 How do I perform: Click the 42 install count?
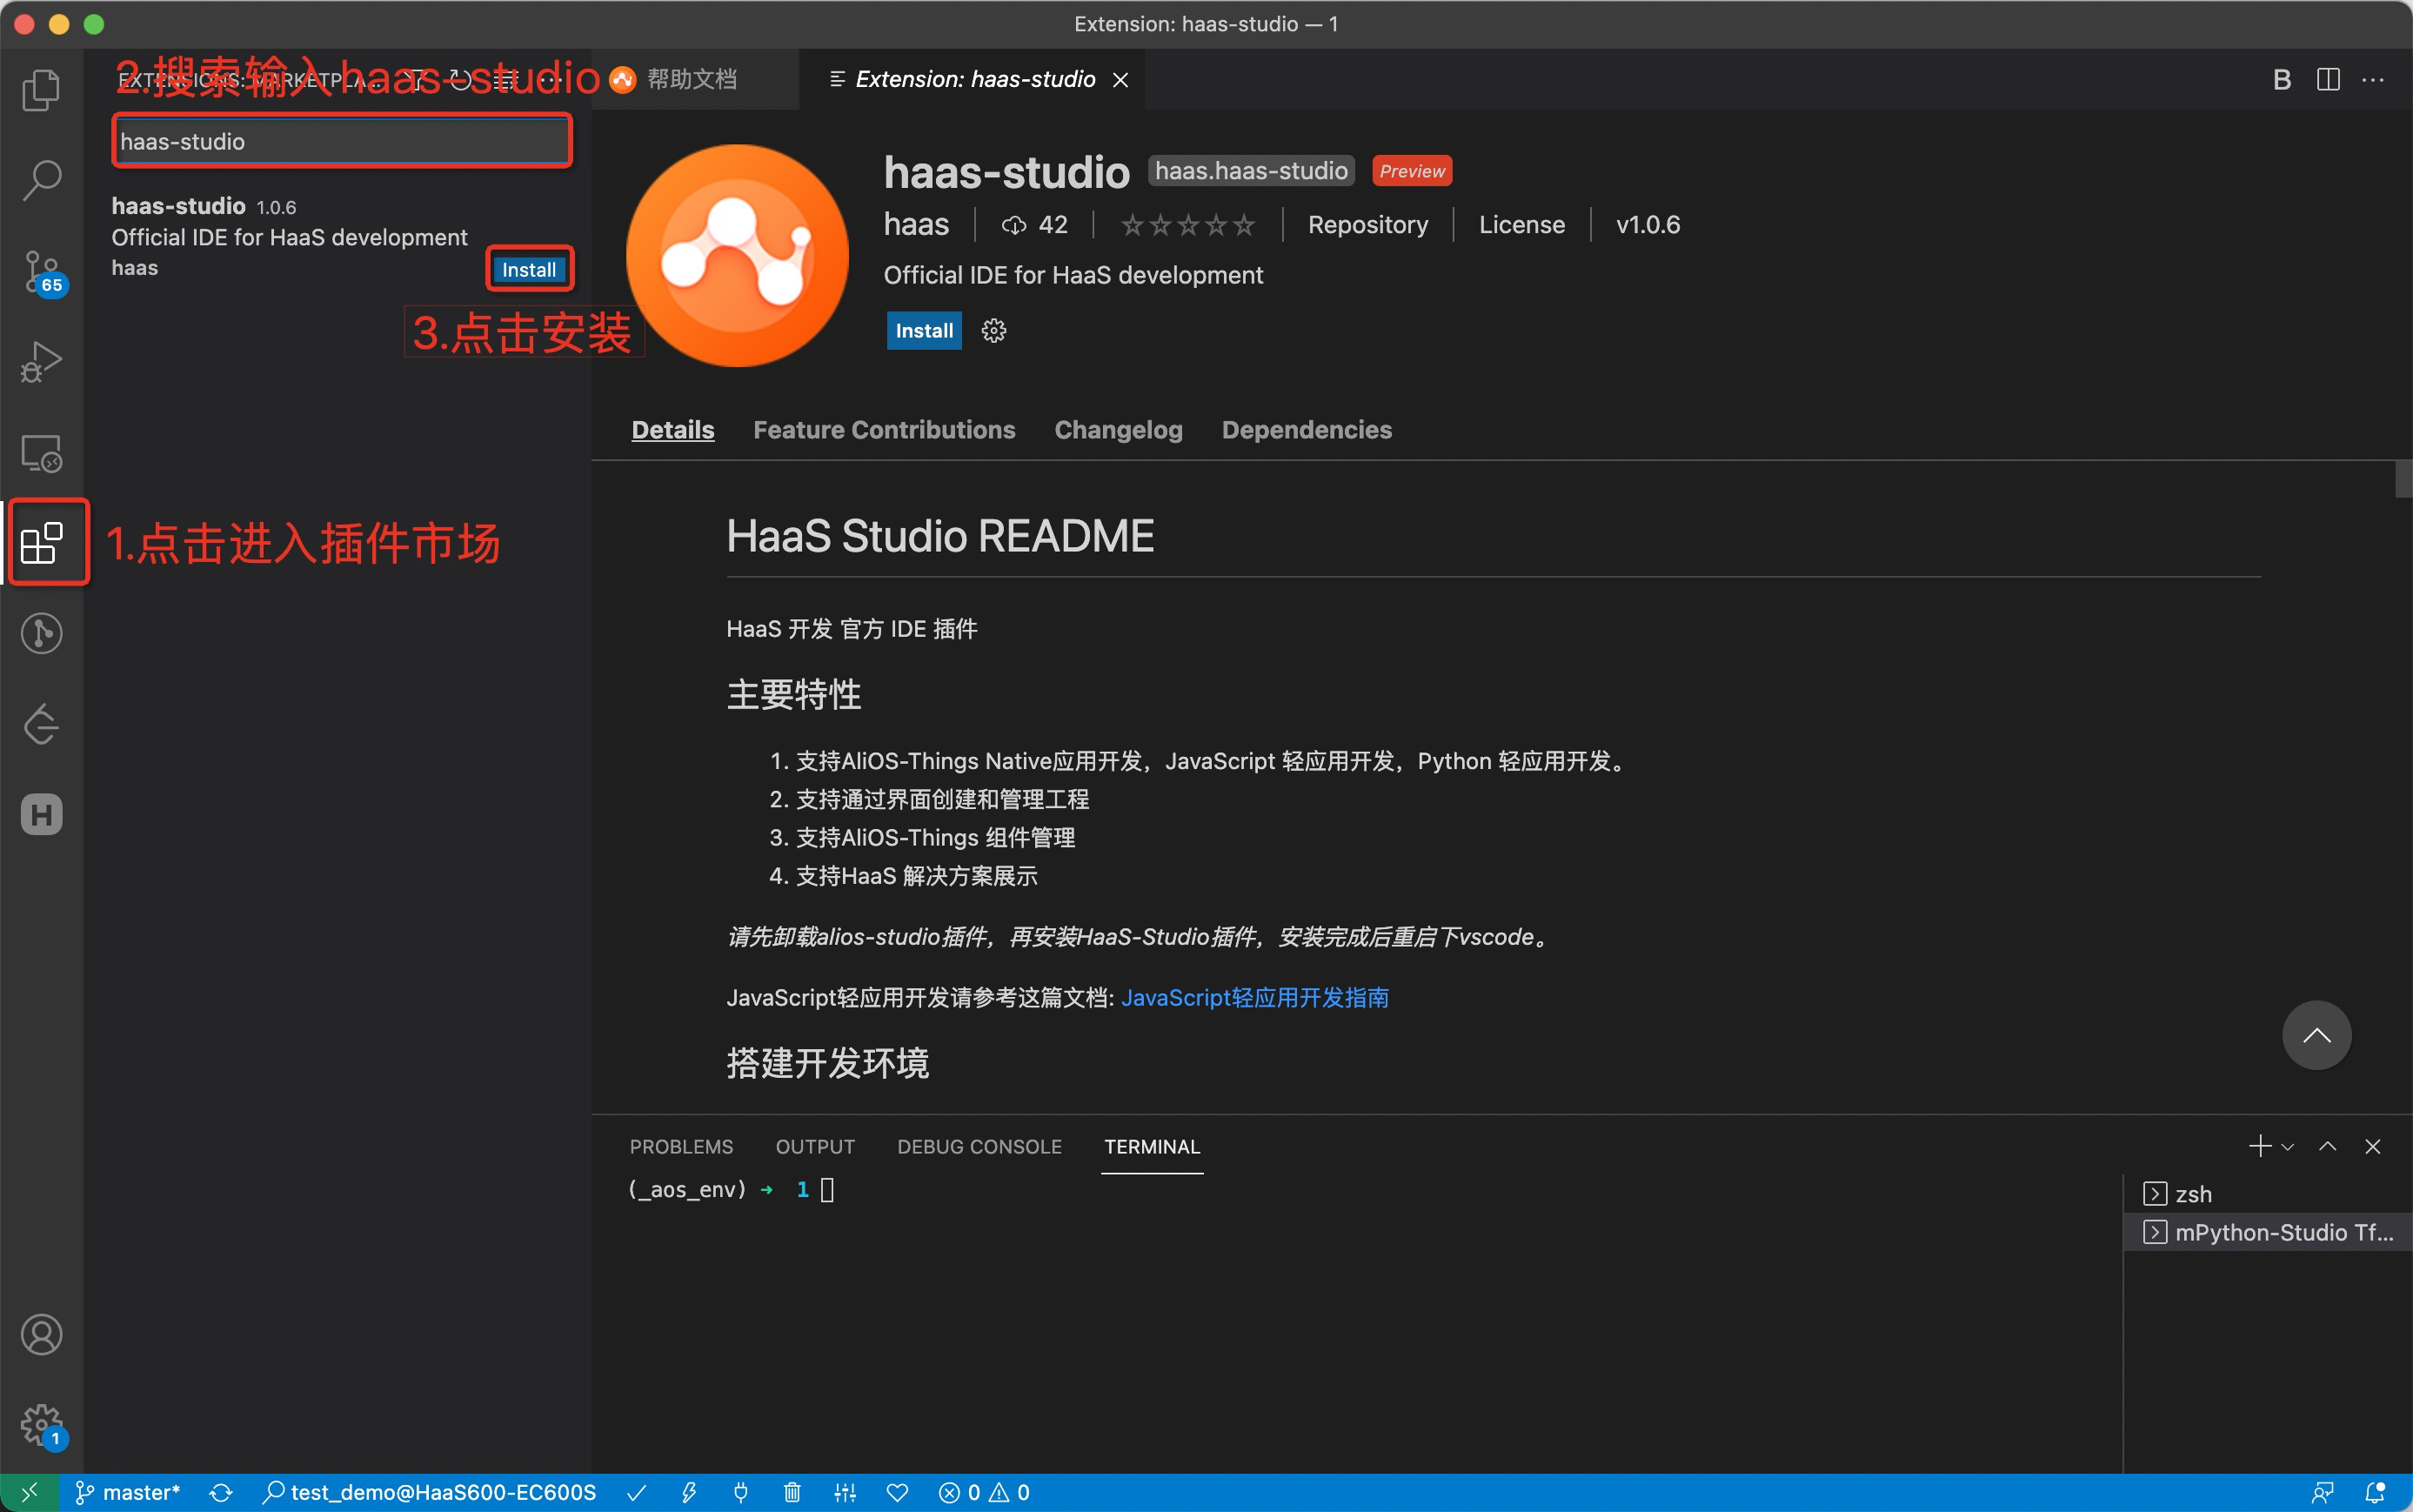(1034, 225)
